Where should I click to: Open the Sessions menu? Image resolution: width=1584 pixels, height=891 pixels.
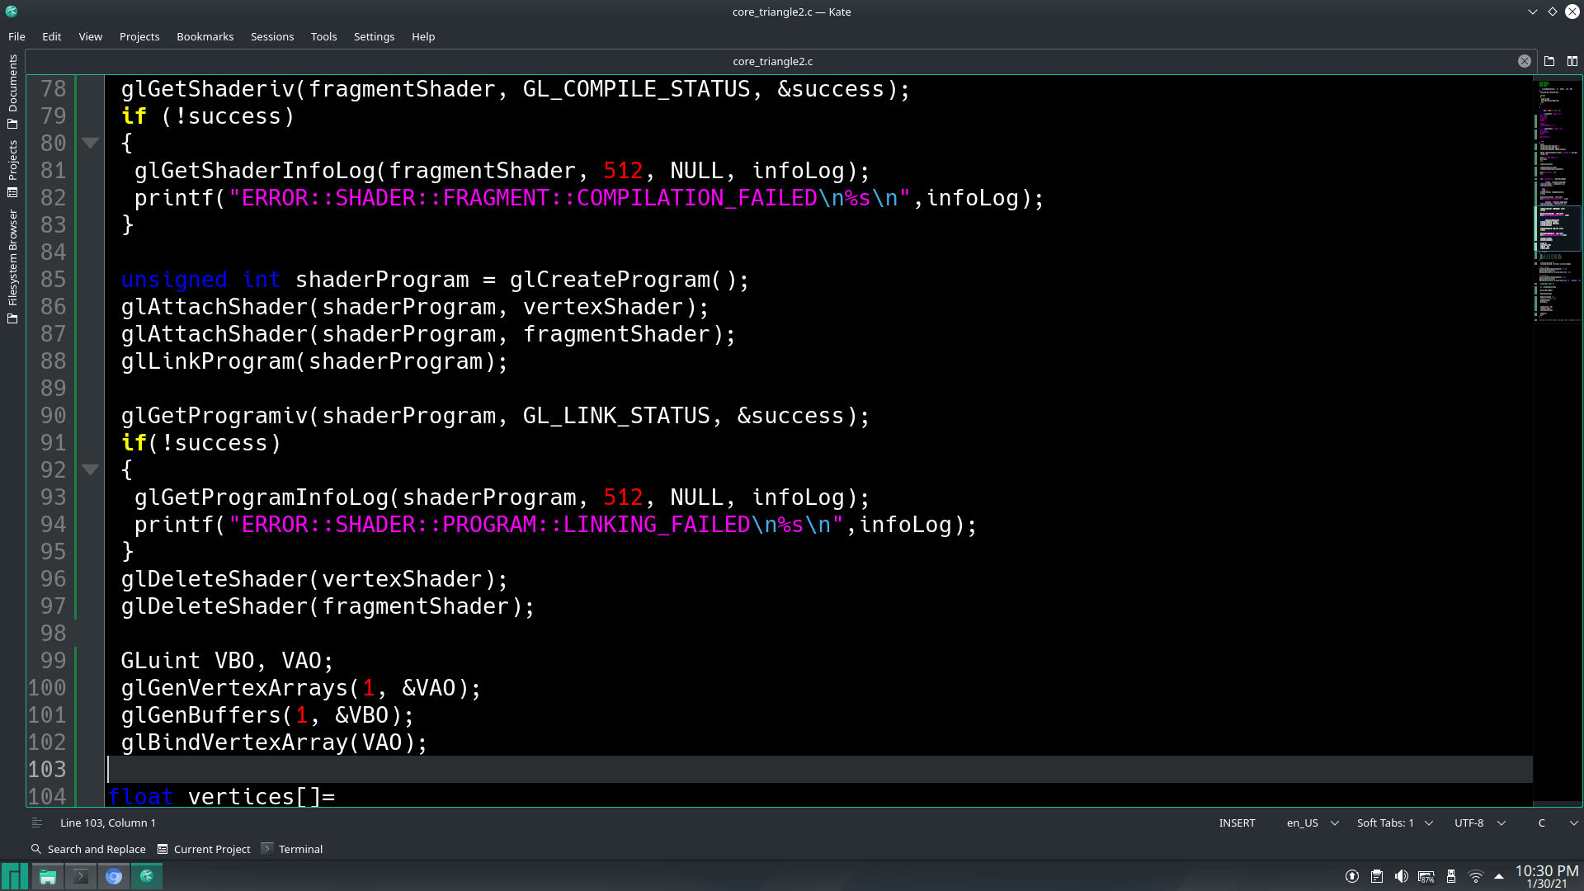click(x=272, y=36)
